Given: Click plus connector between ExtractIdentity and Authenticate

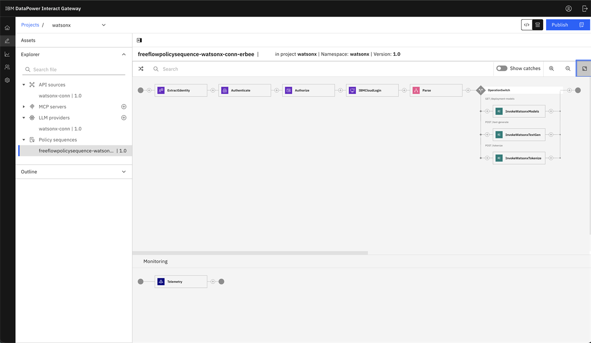Looking at the screenshot, I should click(213, 90).
